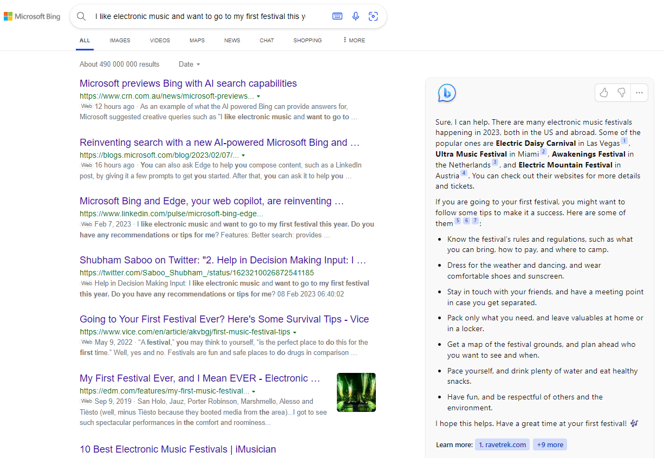Click the 'Learn more:' label
This screenshot has height=458, width=664.
pyautogui.click(x=454, y=445)
